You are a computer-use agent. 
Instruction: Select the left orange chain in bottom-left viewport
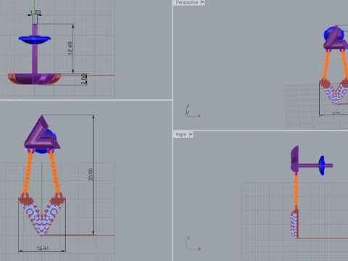[28, 173]
